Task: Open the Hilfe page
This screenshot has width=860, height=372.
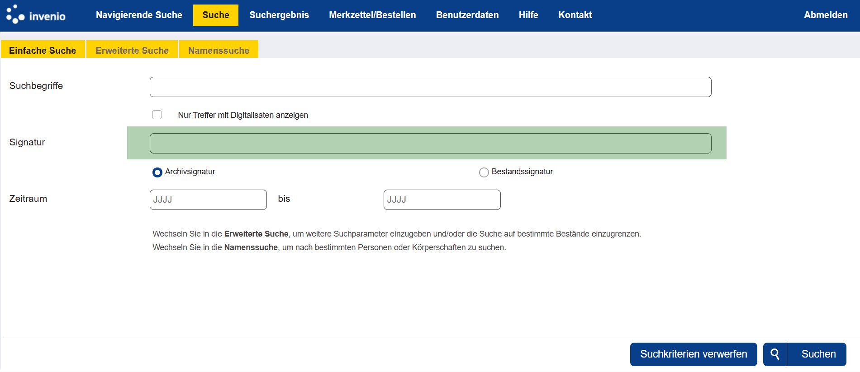Action: pyautogui.click(x=528, y=15)
